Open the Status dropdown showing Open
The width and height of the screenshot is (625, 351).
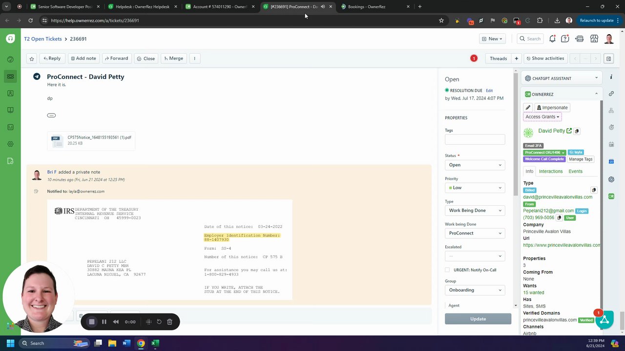click(475, 165)
